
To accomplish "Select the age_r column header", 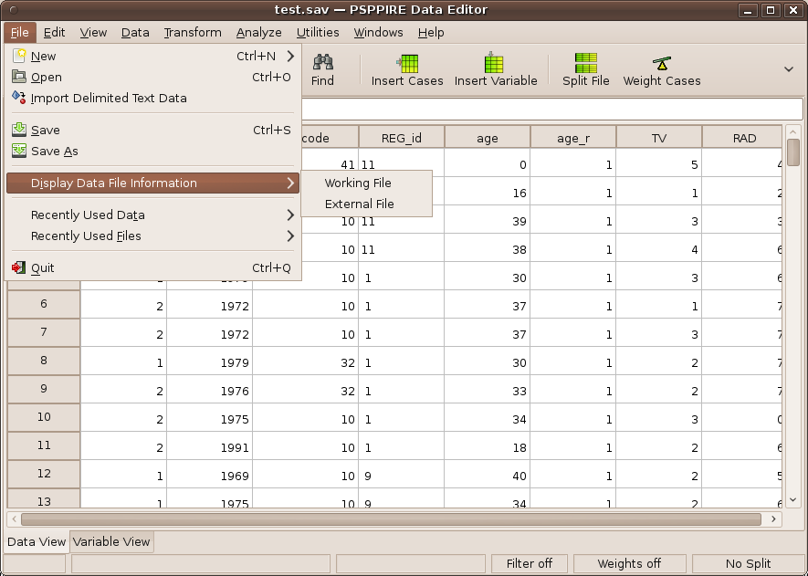I will [x=573, y=138].
